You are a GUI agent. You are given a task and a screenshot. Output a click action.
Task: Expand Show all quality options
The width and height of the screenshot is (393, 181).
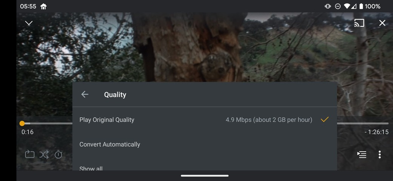[205, 167]
